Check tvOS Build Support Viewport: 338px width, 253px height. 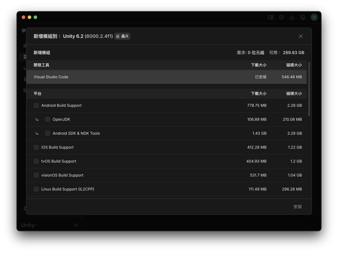pos(36,161)
